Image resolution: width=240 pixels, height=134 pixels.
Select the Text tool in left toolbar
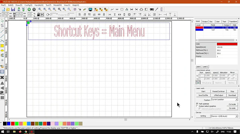coord(2,55)
